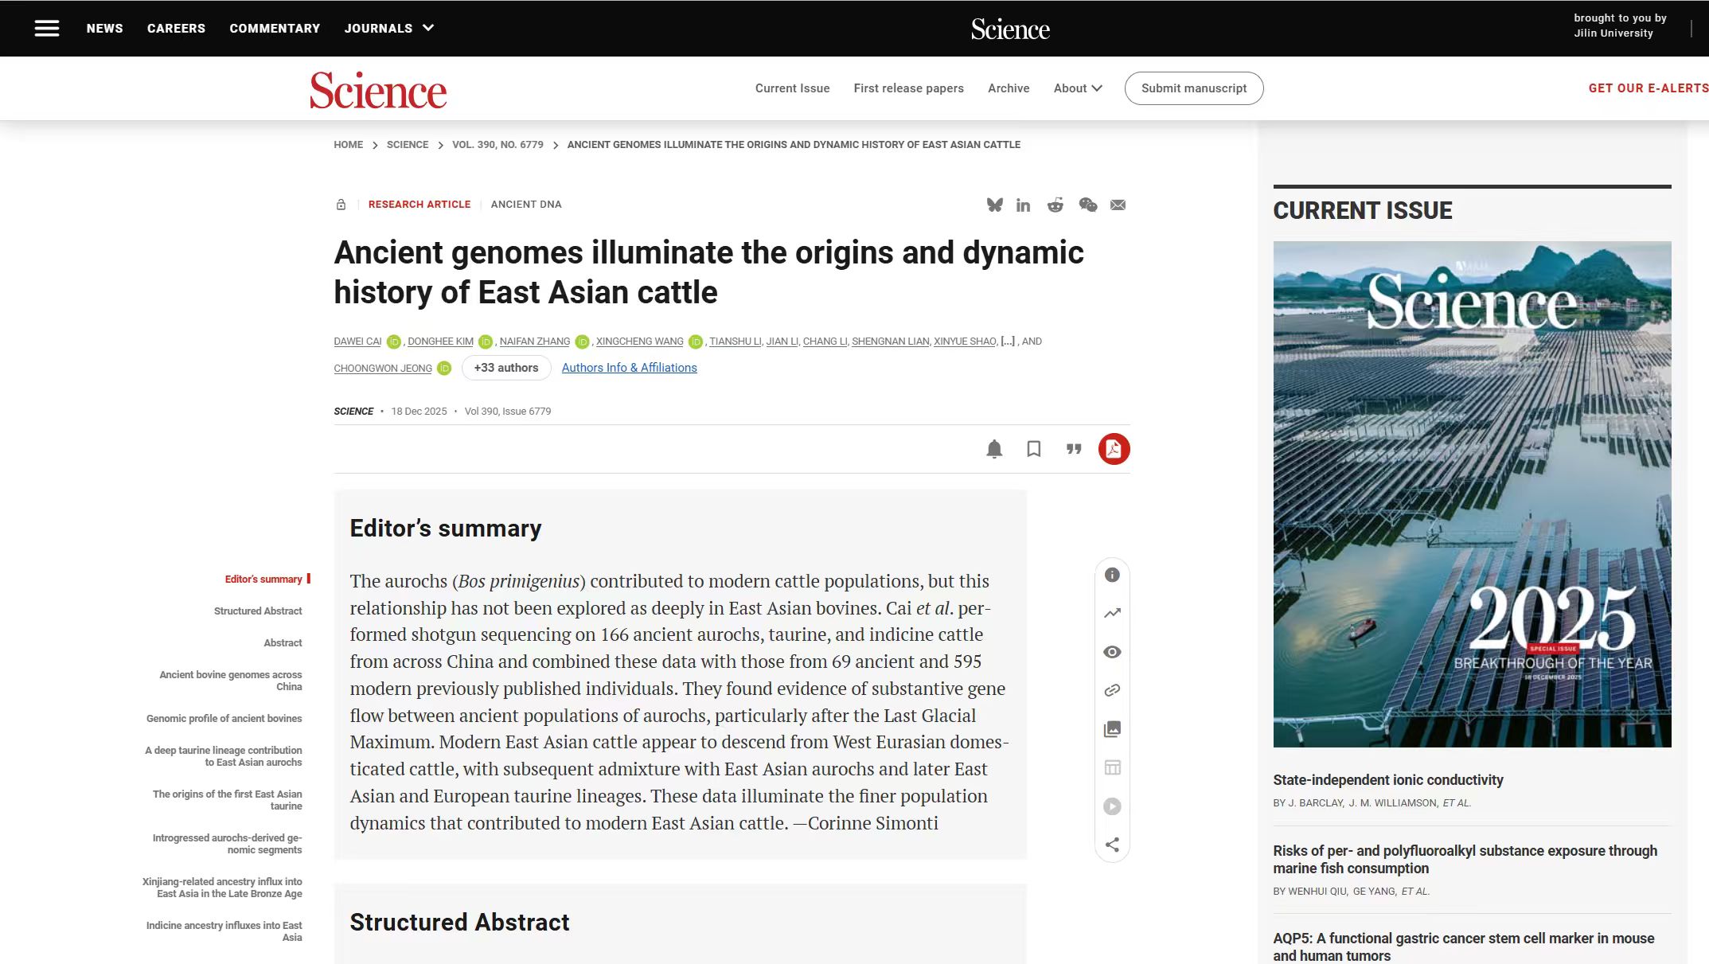Image resolution: width=1709 pixels, height=964 pixels.
Task: Click the eye icon in side toolbar
Action: click(x=1112, y=652)
